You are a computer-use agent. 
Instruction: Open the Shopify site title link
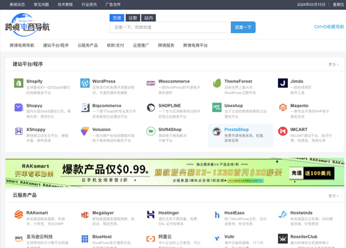(34, 81)
